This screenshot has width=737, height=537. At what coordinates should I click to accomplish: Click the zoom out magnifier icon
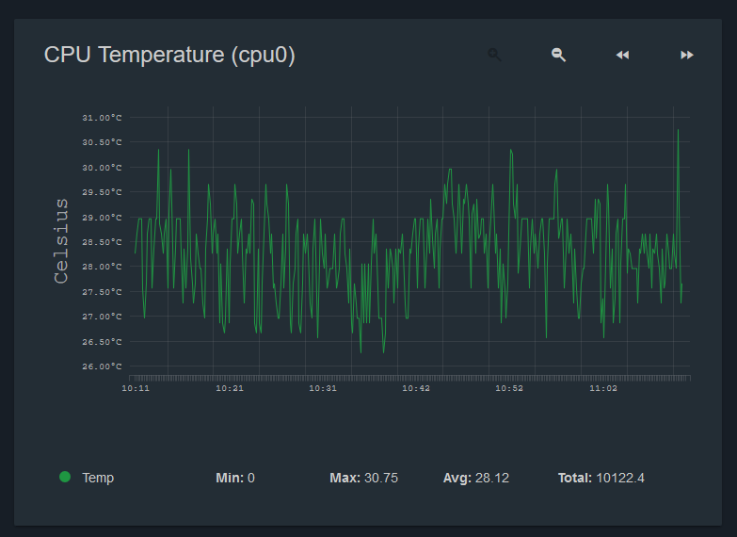point(558,55)
